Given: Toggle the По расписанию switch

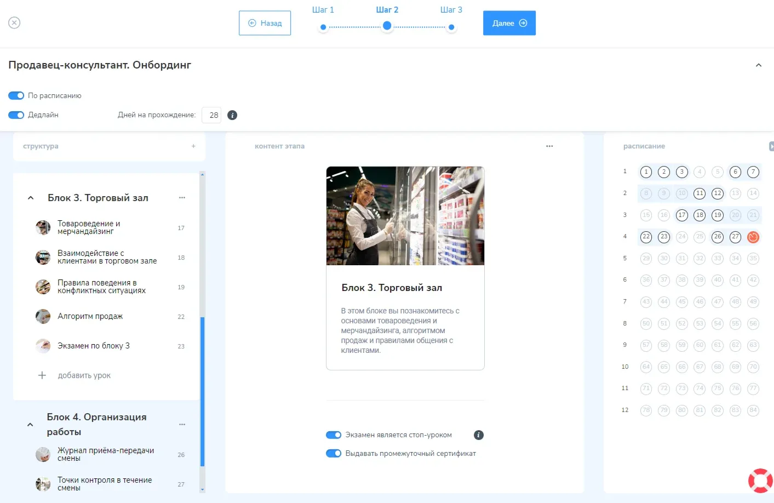Looking at the screenshot, I should click(16, 96).
